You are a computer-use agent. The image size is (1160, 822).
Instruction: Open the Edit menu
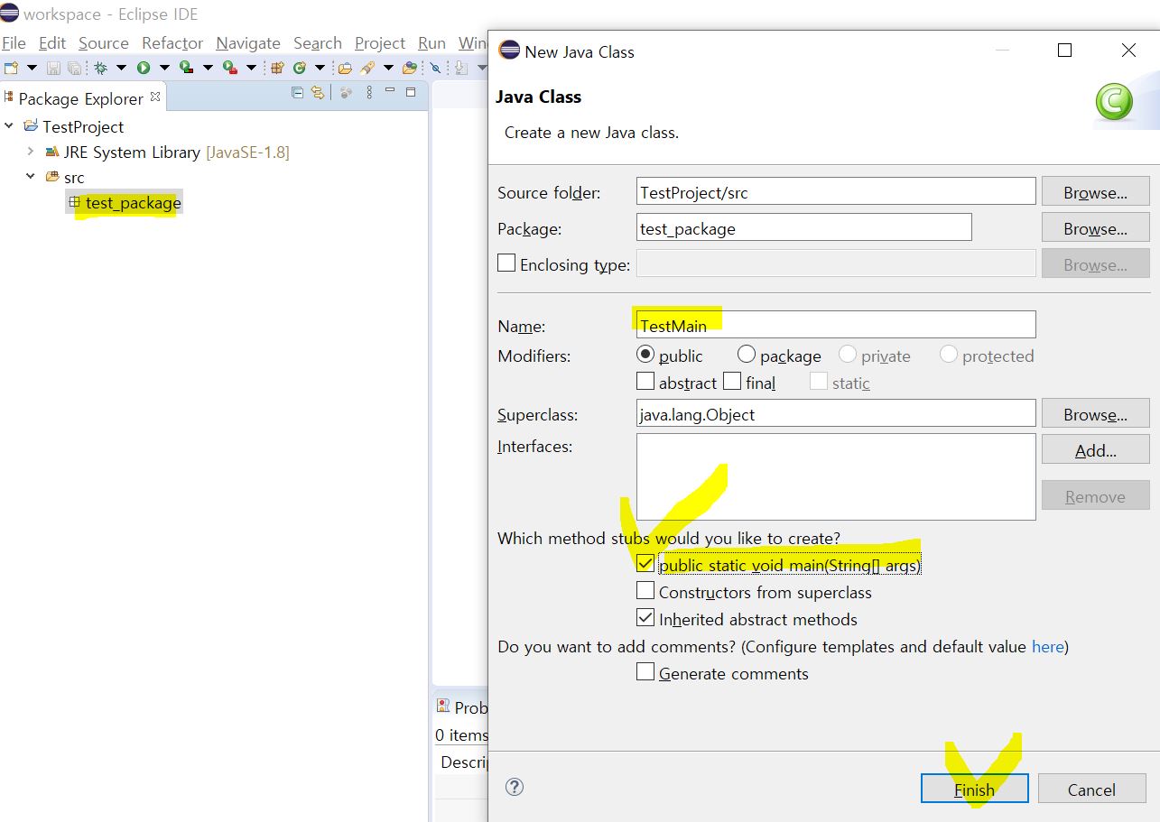pos(52,43)
